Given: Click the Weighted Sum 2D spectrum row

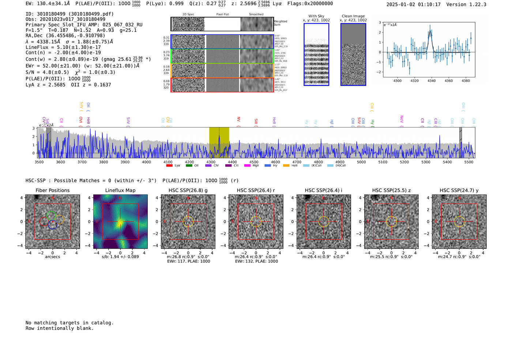Looking at the screenshot, I should [x=222, y=24].
